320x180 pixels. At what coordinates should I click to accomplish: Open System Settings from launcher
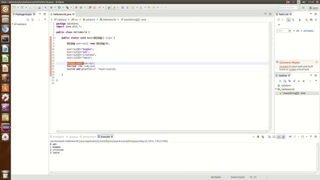(x=5, y=98)
